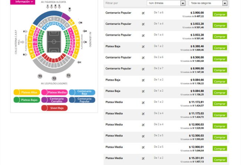Select the T3 gate marker on map
Image resolution: width=241 pixels, height=165 pixels.
coord(40,76)
